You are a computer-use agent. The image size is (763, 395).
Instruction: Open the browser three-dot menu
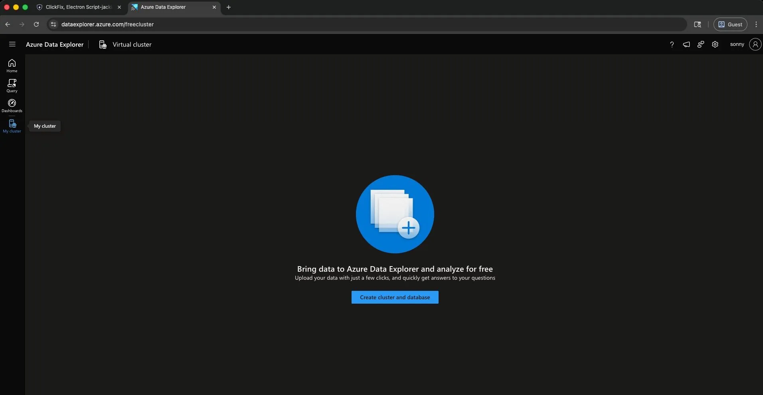(x=756, y=24)
